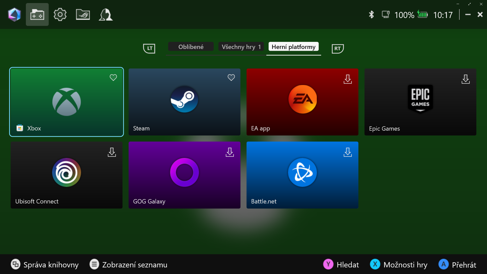Click the battery charging indicator

pyautogui.click(x=423, y=14)
